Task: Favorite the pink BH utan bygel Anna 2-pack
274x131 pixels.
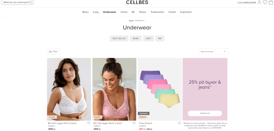Action: 134,123
